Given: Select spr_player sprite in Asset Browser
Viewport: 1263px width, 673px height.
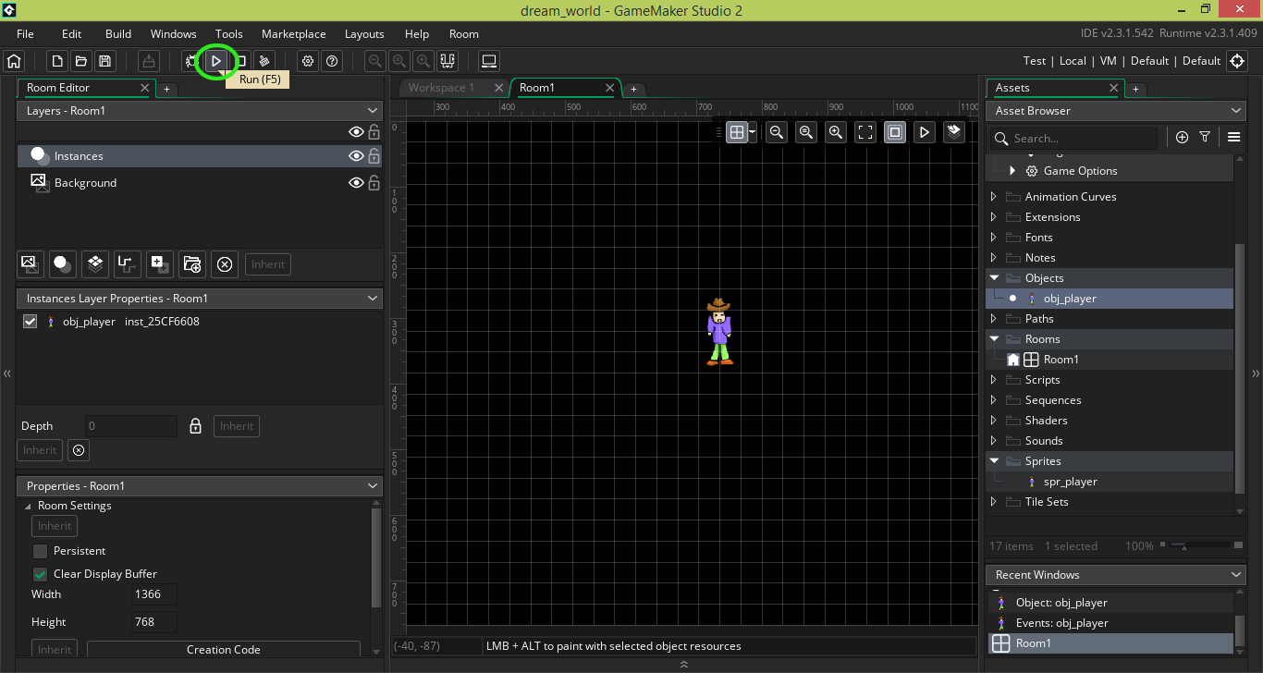Looking at the screenshot, I should 1070,482.
